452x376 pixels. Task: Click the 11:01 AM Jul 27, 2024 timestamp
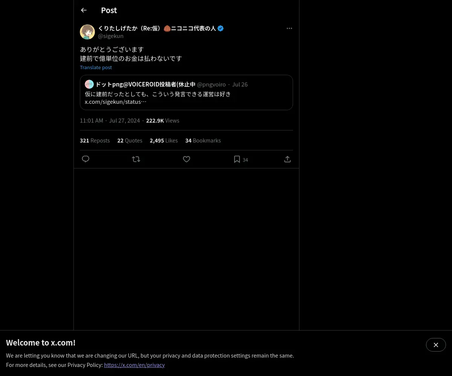pos(110,120)
